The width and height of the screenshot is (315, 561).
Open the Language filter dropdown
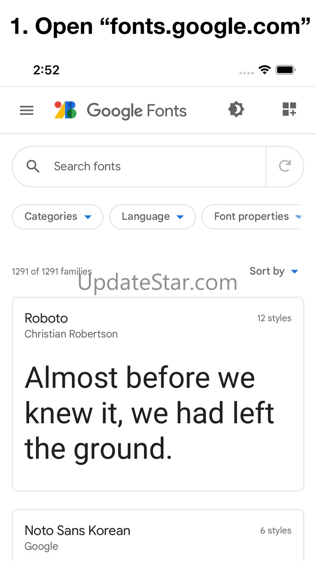point(152,217)
